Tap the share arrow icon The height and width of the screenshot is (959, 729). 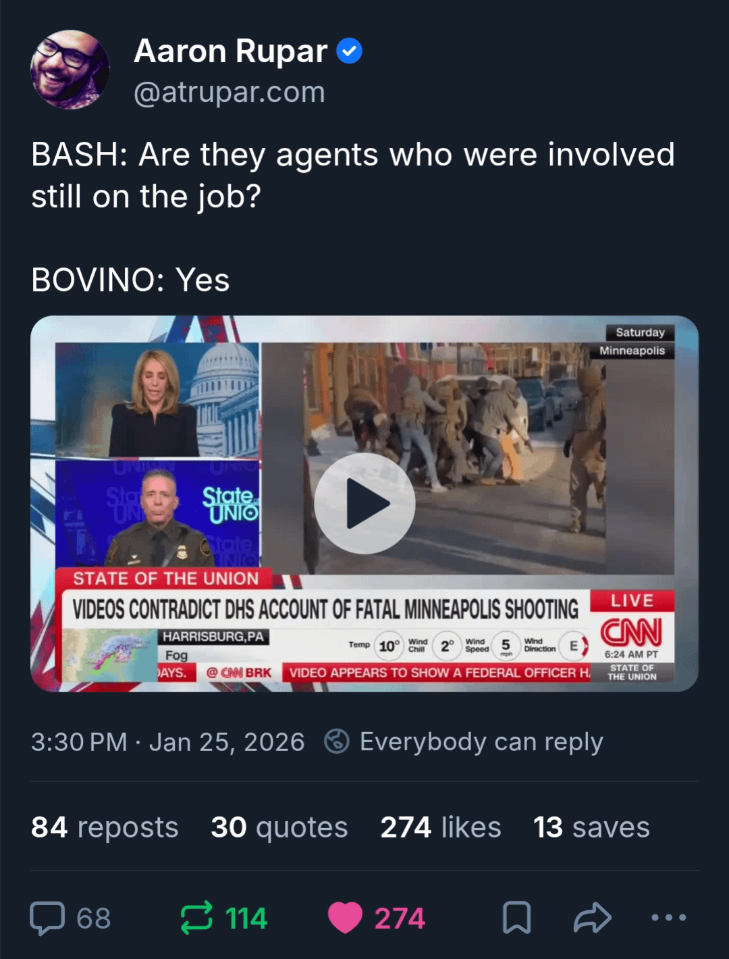592,918
